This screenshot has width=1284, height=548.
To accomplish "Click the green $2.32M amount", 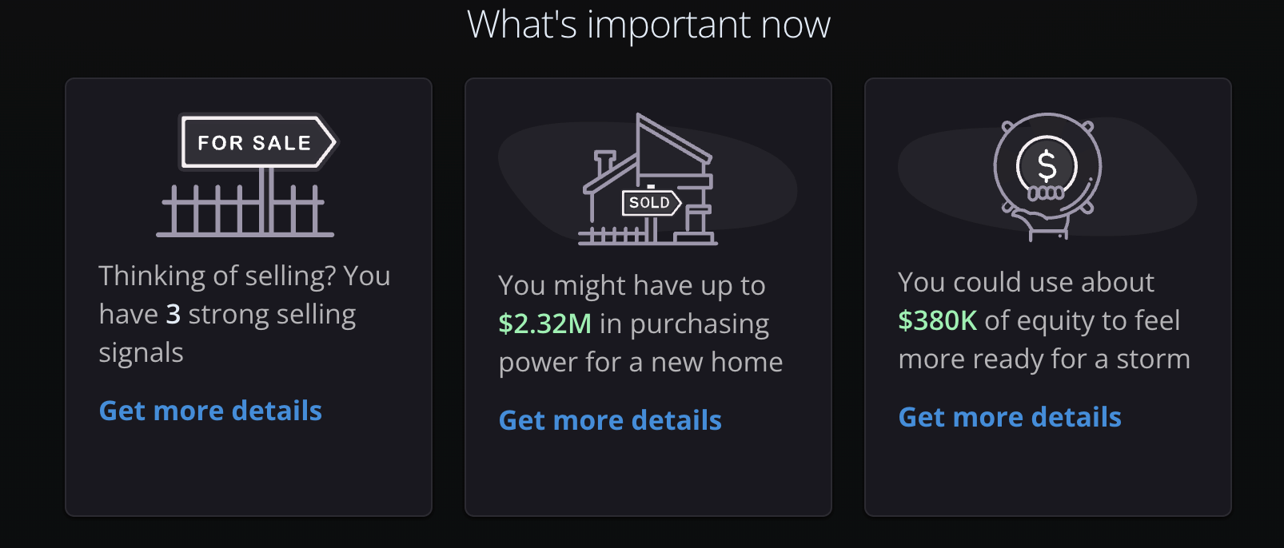I will (x=545, y=324).
